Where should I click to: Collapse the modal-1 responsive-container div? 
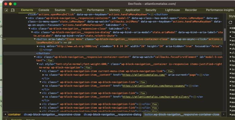tap(27, 18)
